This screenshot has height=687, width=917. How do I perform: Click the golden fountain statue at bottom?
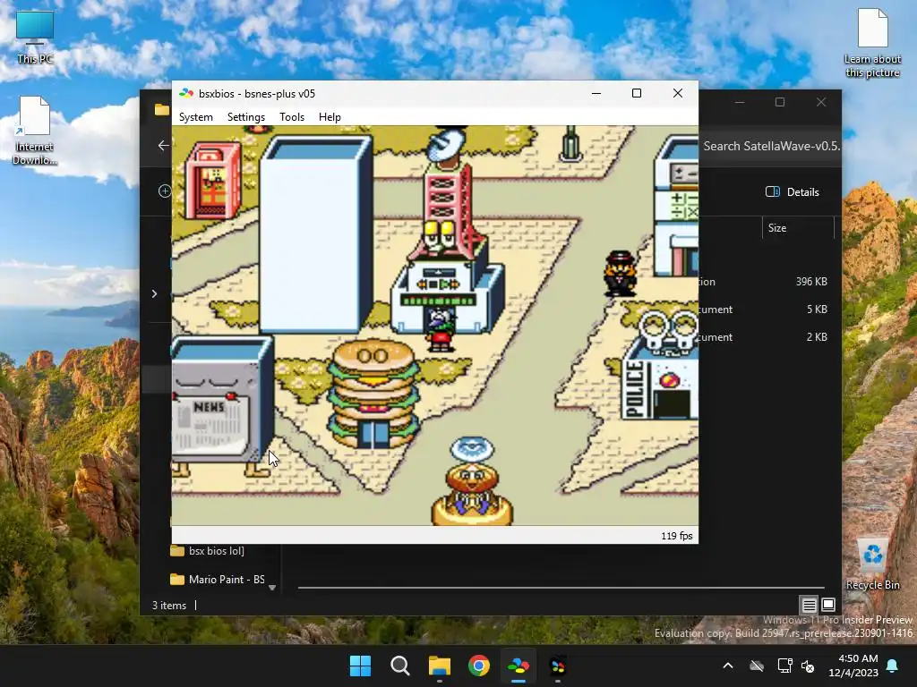472,482
